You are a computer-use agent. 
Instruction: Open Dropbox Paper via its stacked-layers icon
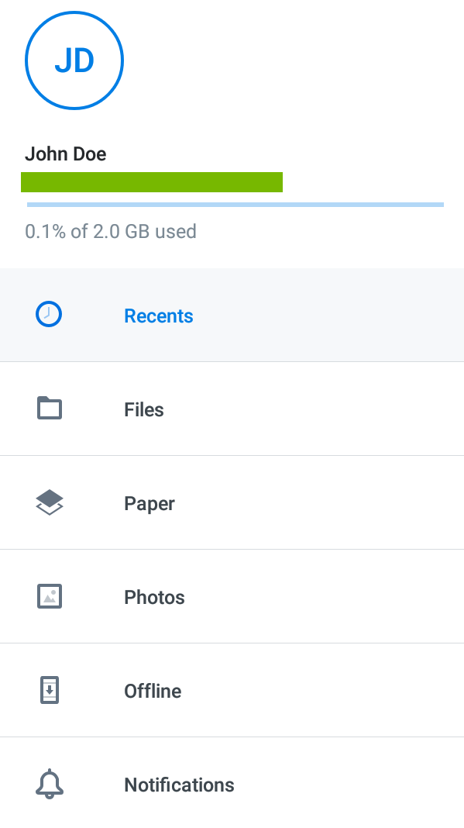click(49, 502)
